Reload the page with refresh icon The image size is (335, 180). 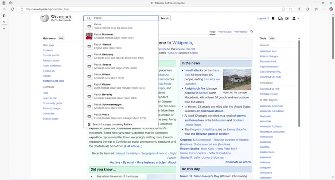12,9
